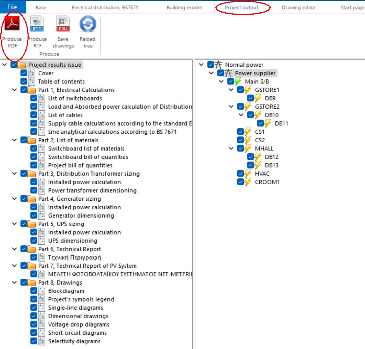Select the Table of contents item
Image resolution: width=365 pixels, height=349 pixels.
[62, 81]
